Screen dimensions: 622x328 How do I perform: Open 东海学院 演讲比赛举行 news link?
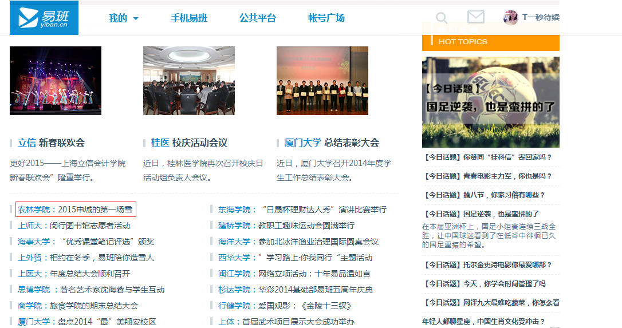pyautogui.click(x=302, y=210)
